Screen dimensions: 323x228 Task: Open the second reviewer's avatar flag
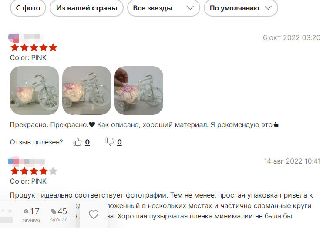click(13, 161)
